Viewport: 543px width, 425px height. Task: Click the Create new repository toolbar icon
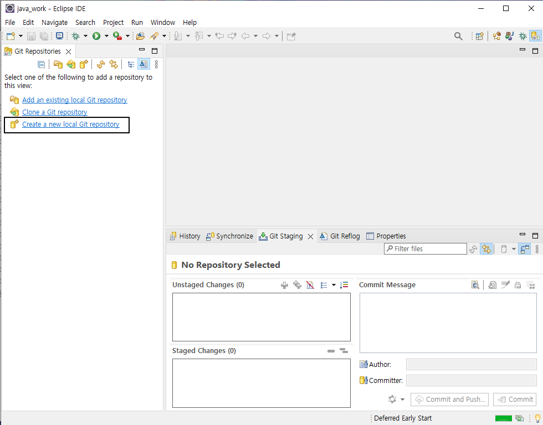pyautogui.click(x=84, y=64)
